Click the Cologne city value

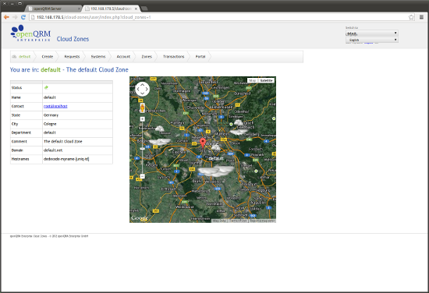(50, 124)
